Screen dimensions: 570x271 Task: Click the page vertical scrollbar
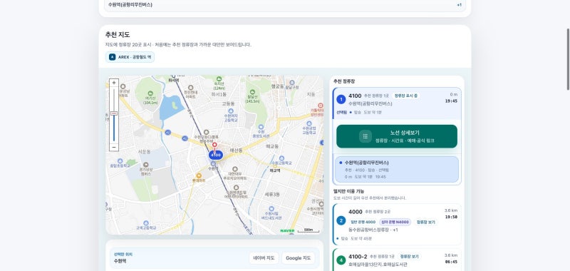coord(568,59)
